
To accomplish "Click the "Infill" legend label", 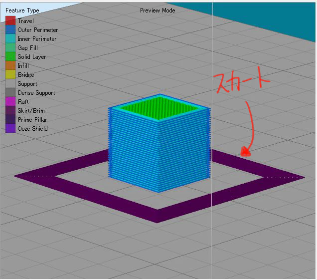I will click(23, 66).
